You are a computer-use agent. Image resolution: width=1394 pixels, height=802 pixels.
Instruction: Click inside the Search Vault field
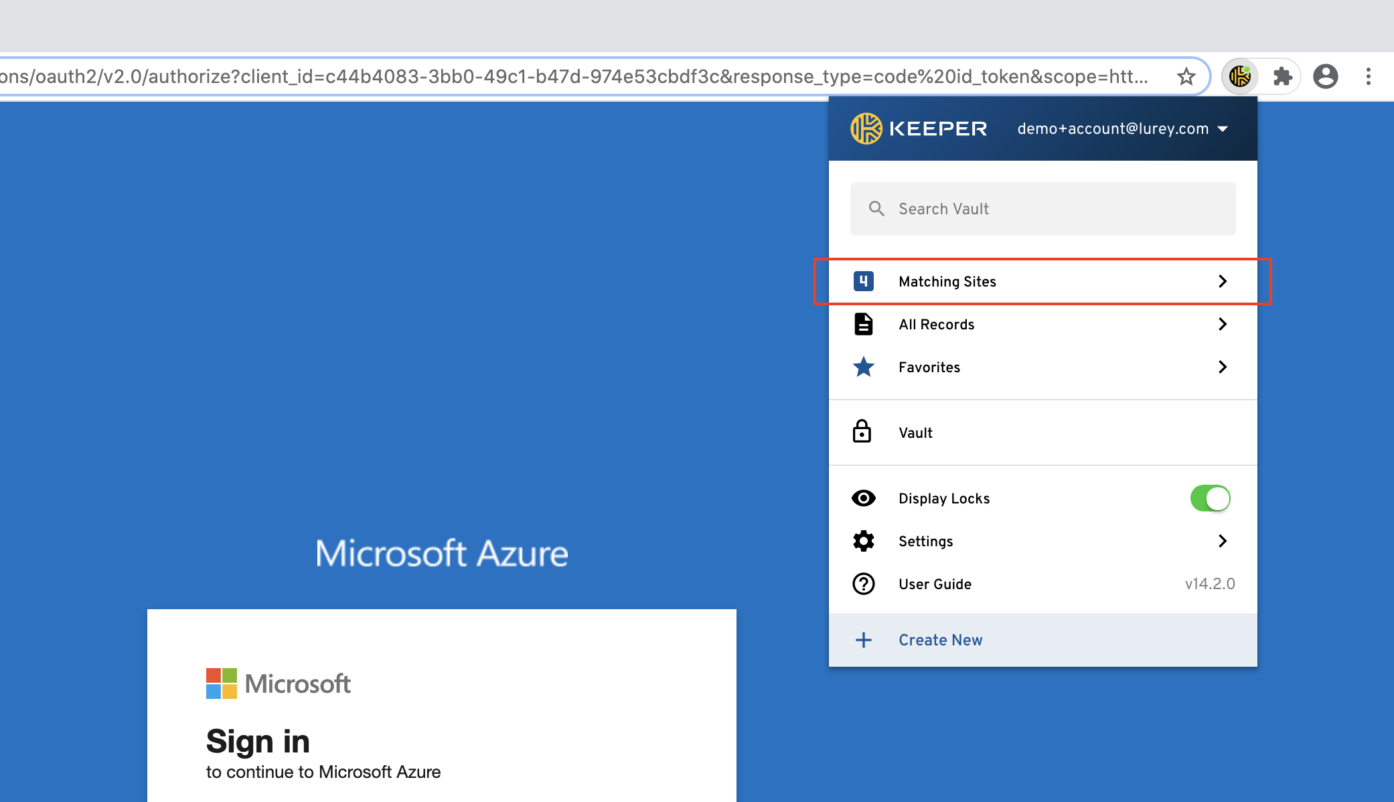pos(1043,209)
